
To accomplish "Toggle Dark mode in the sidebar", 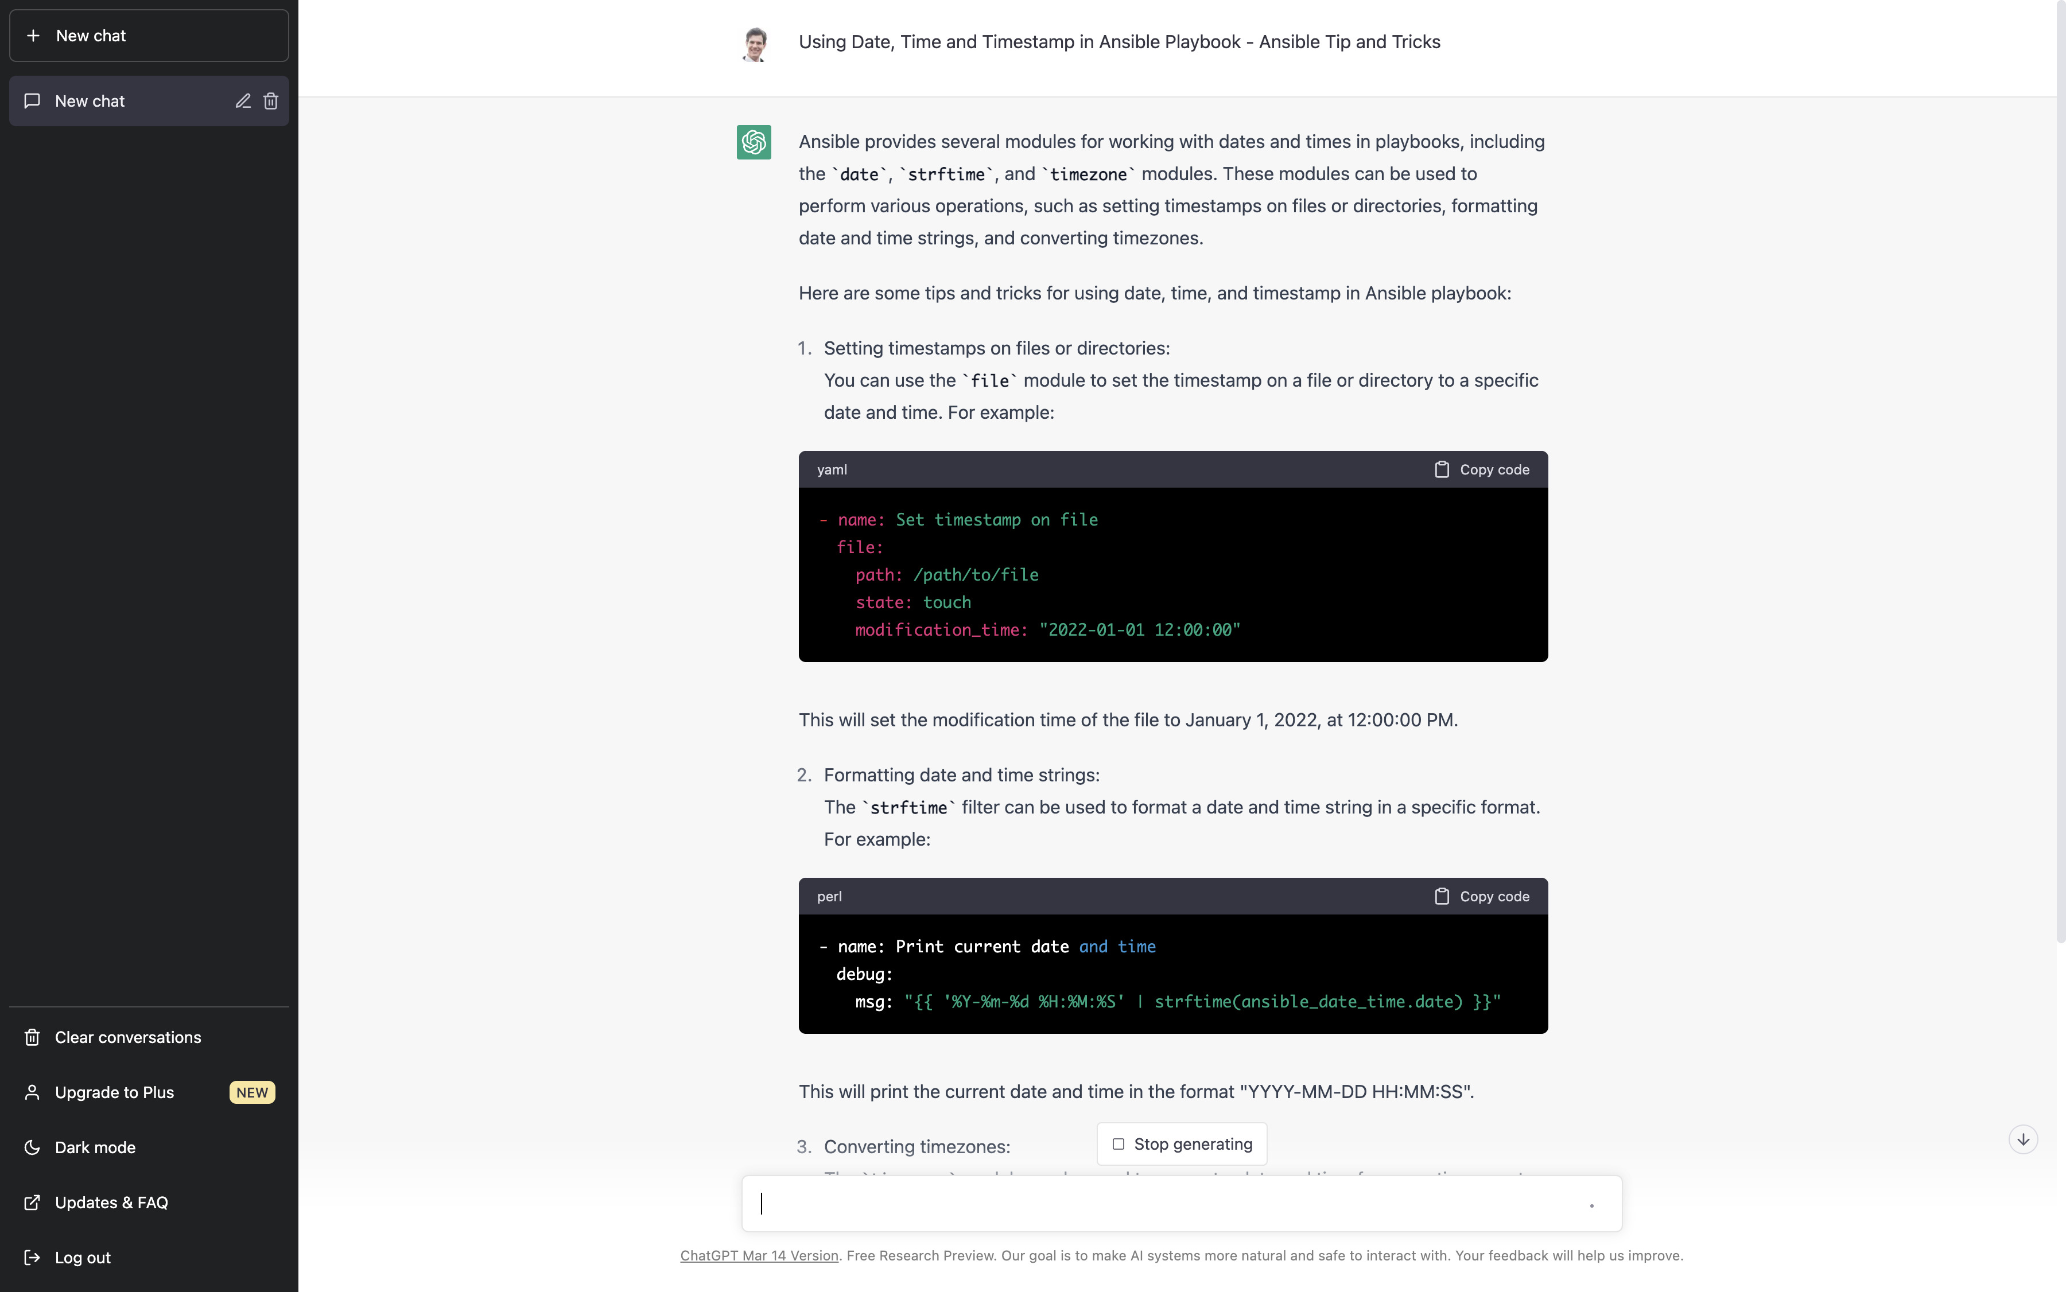I will pos(95,1147).
